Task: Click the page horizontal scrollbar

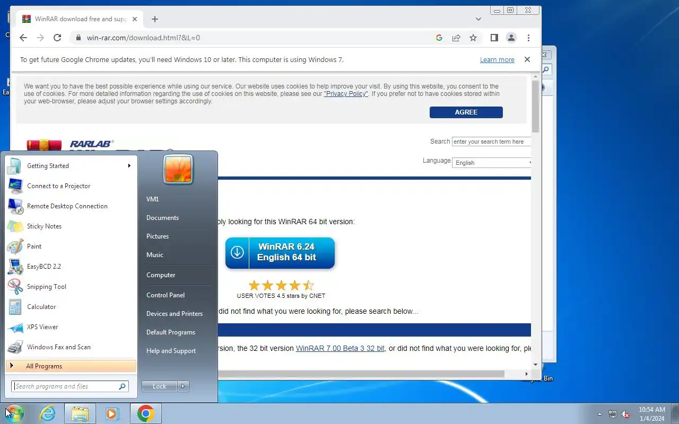Action: [x=361, y=374]
